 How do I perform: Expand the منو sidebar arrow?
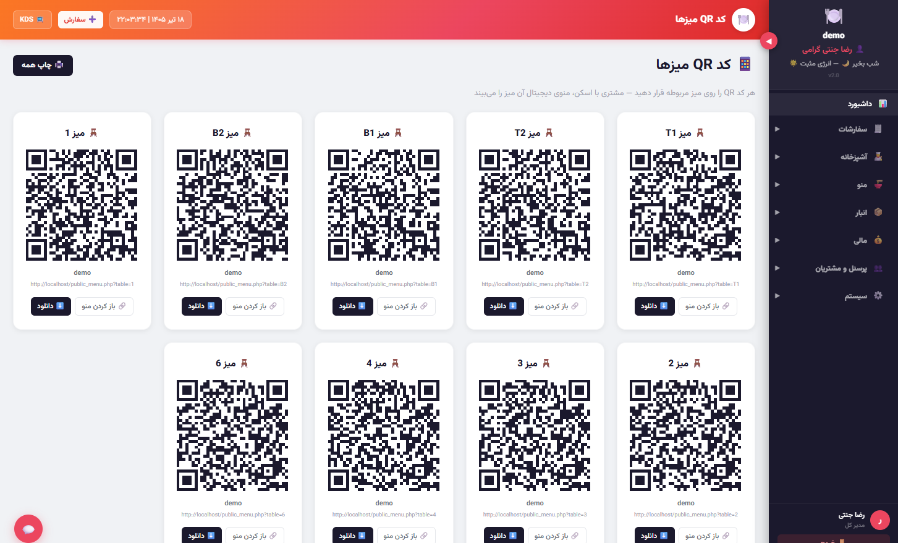[777, 185]
